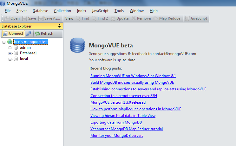This screenshot has height=146, width=236.
Task: Open Yet another MongoDB Map Reduce tutorial
Action: point(127,129)
